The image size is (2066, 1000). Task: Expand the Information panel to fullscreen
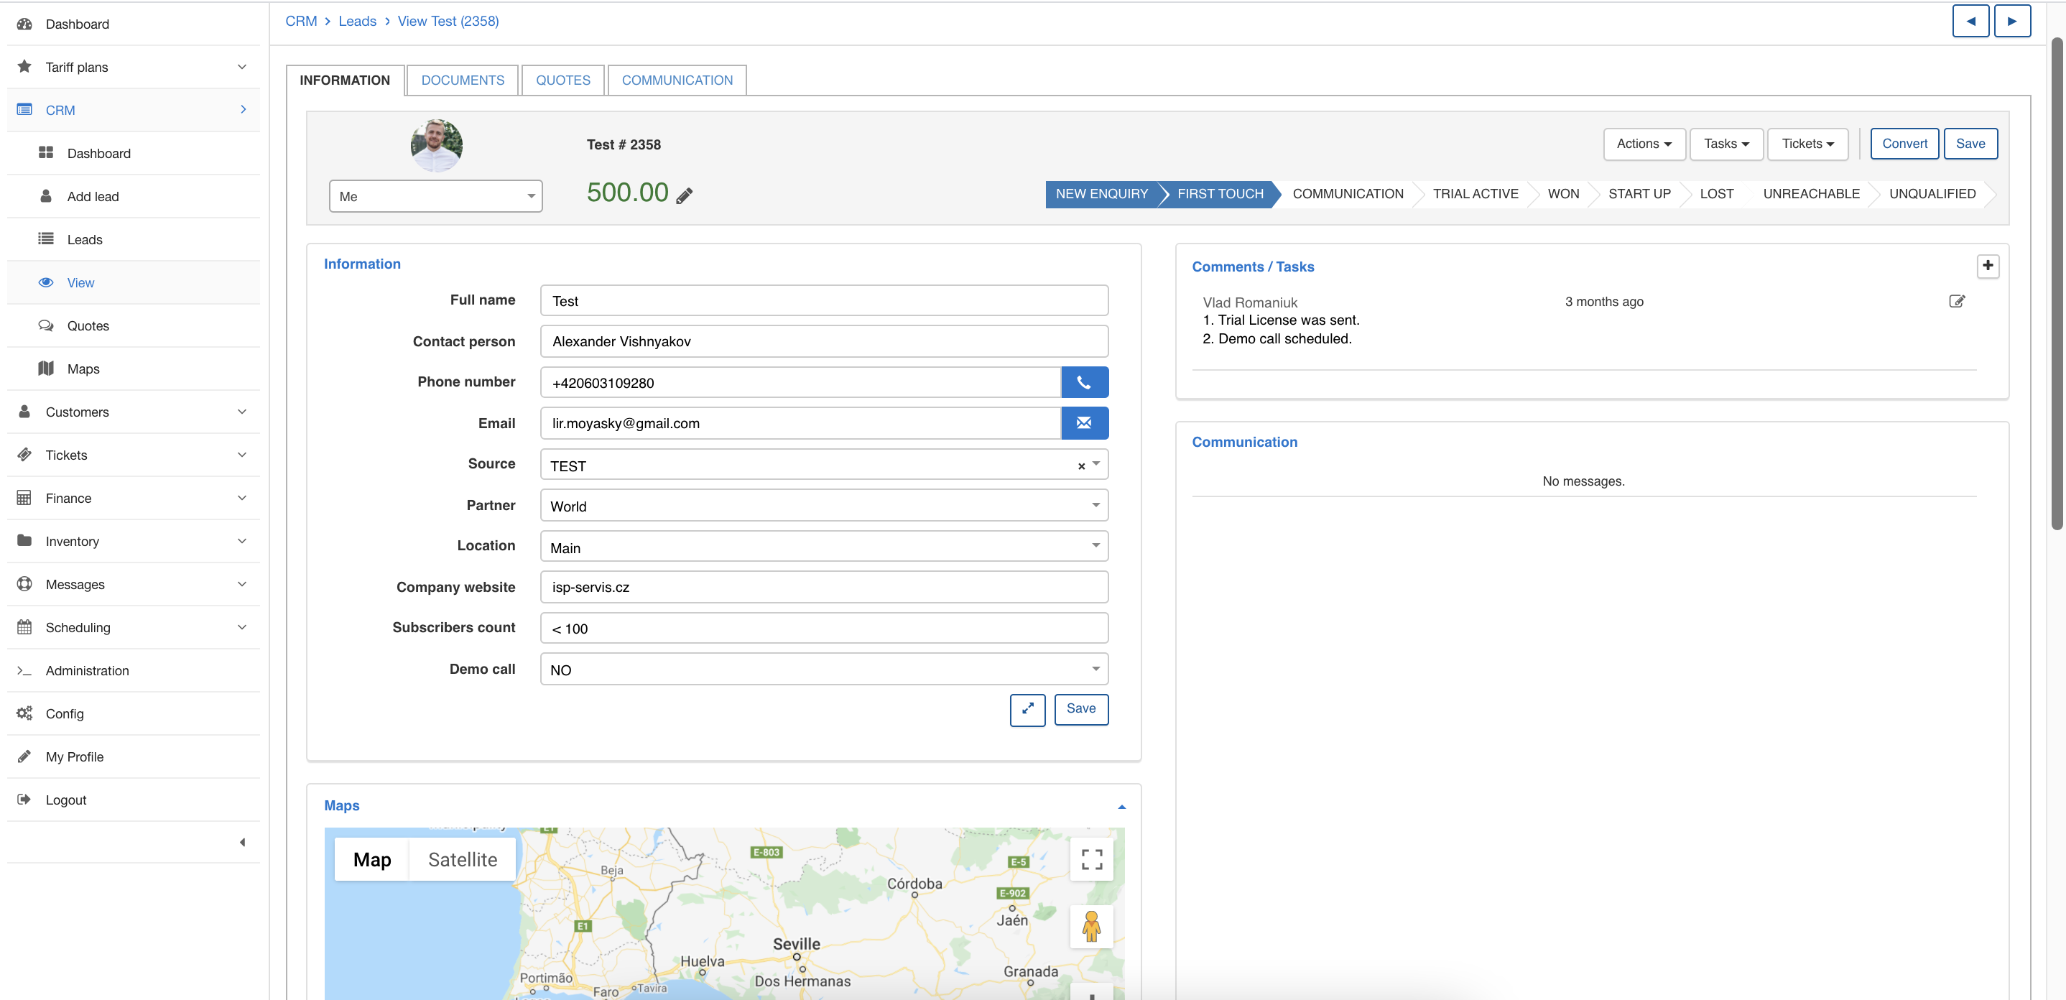[1027, 710]
